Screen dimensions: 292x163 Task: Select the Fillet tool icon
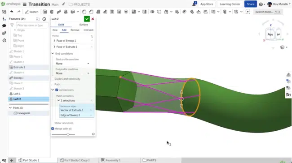click(84, 12)
